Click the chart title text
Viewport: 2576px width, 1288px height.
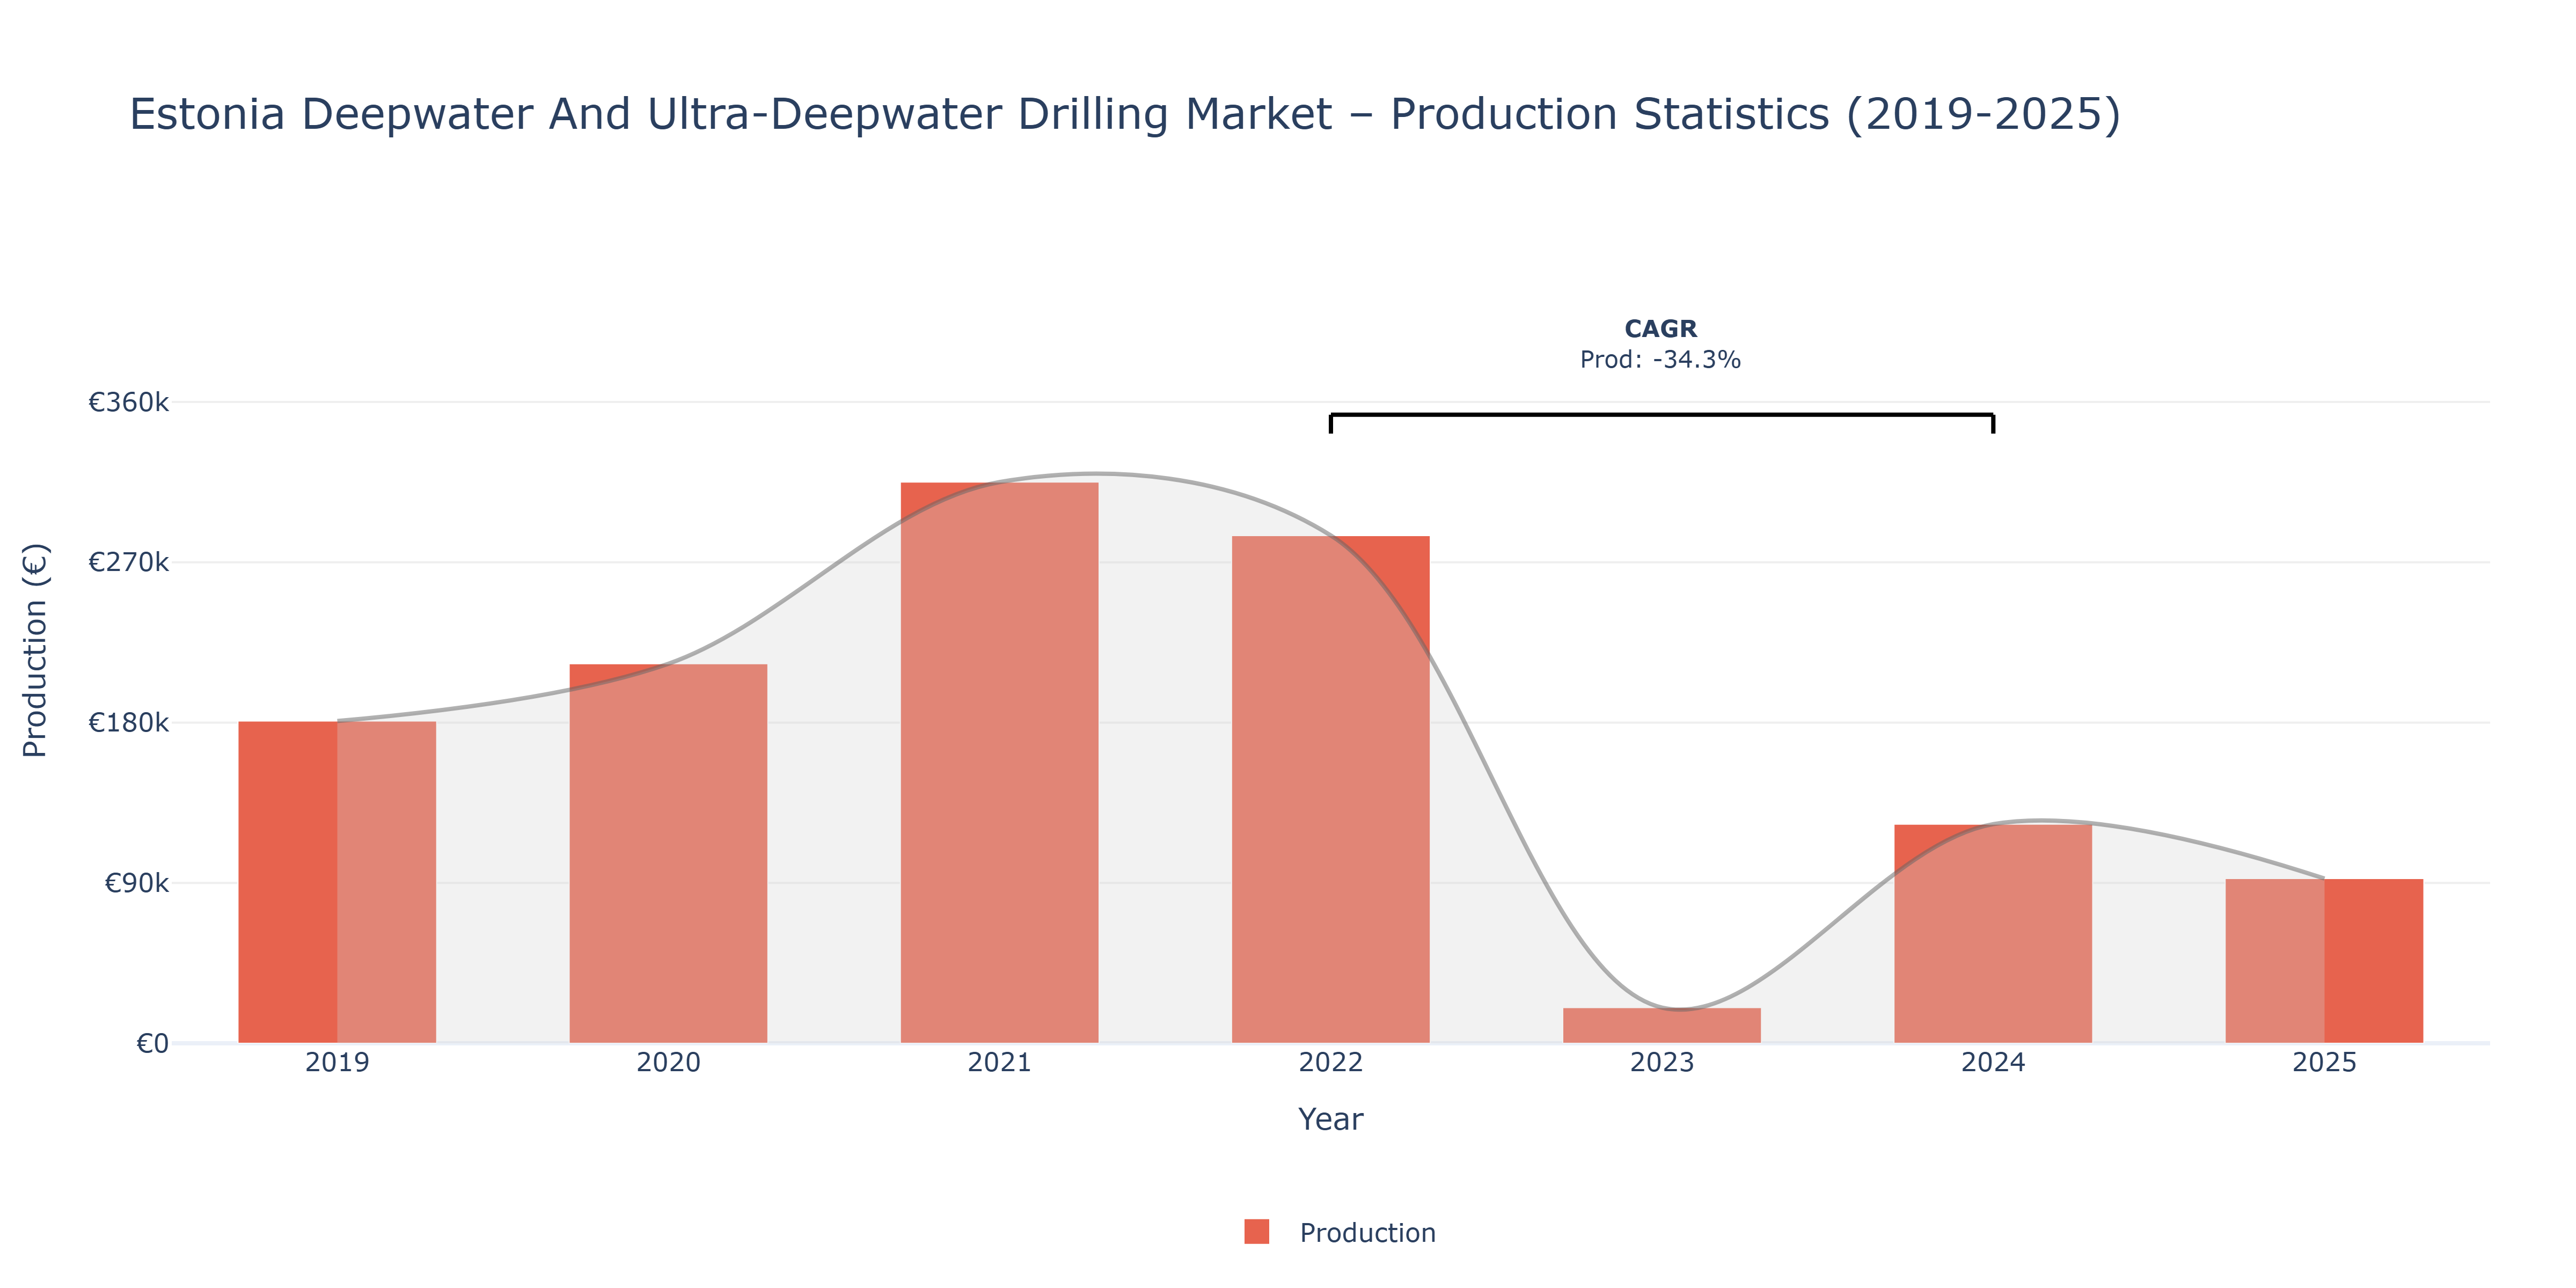point(1125,114)
